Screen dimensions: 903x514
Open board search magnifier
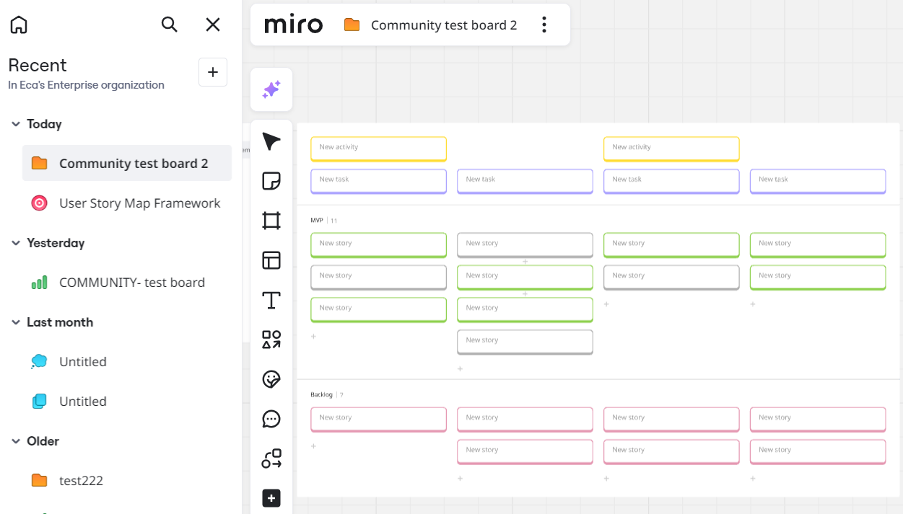[169, 25]
